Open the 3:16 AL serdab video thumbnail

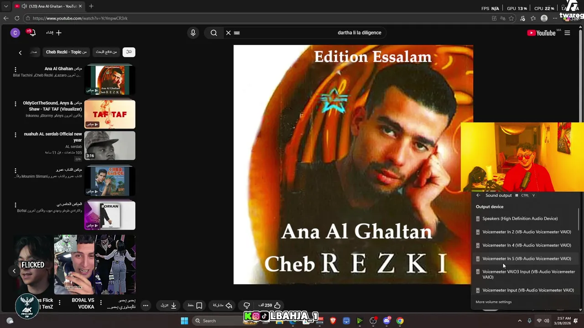click(110, 146)
